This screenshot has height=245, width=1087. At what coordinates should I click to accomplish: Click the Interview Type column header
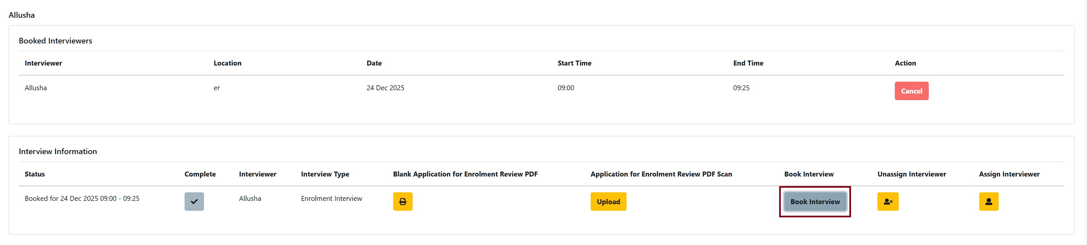[325, 174]
